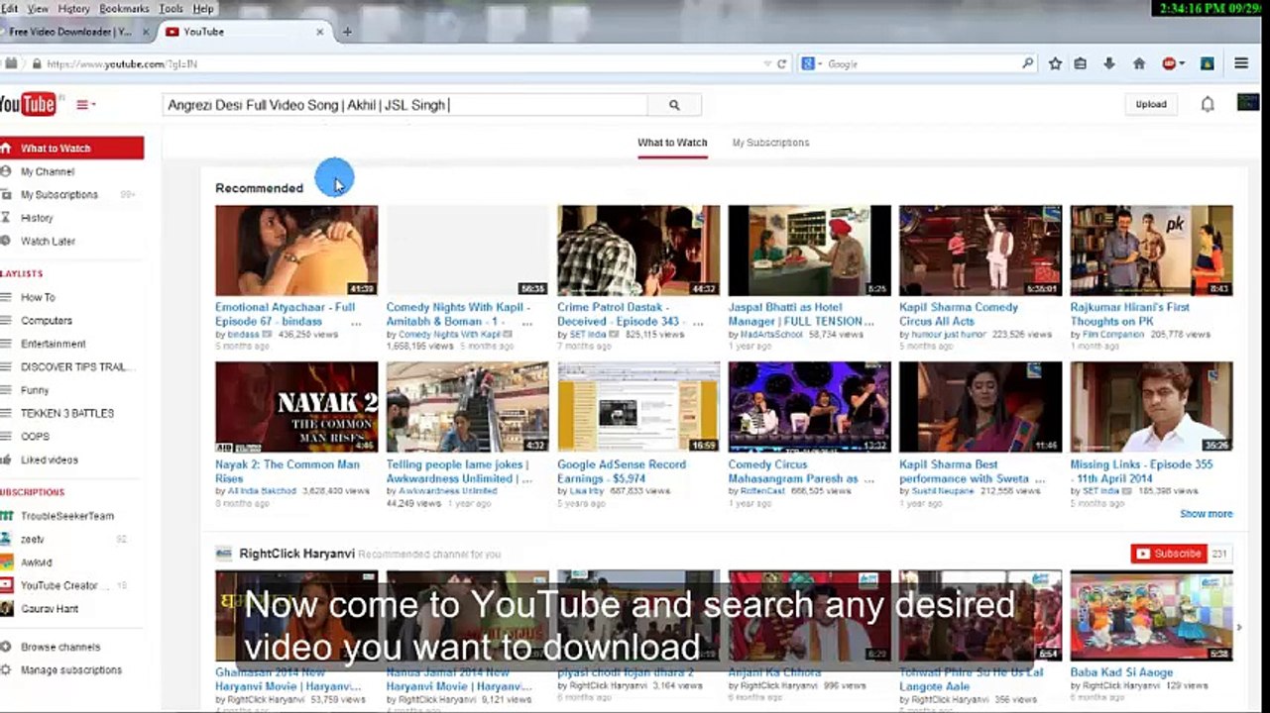Image resolution: width=1270 pixels, height=713 pixels.
Task: Open the Telling people lame jokes thumbnail
Action: click(467, 407)
